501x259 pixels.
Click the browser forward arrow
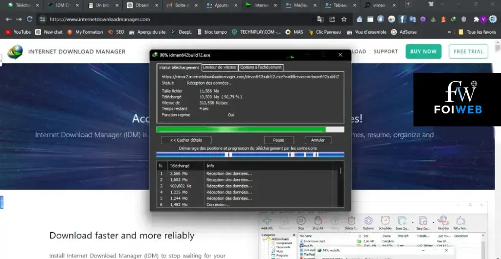pyautogui.click(x=19, y=20)
